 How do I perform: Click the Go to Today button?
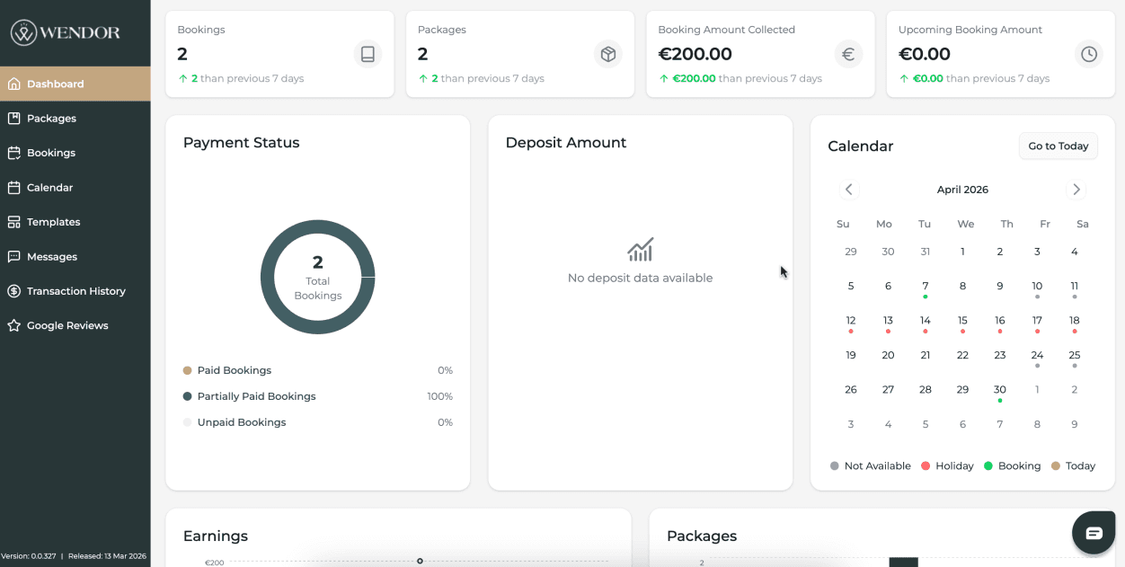pyautogui.click(x=1058, y=146)
